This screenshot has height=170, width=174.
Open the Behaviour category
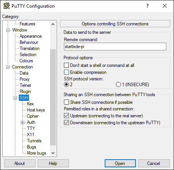(x=29, y=42)
